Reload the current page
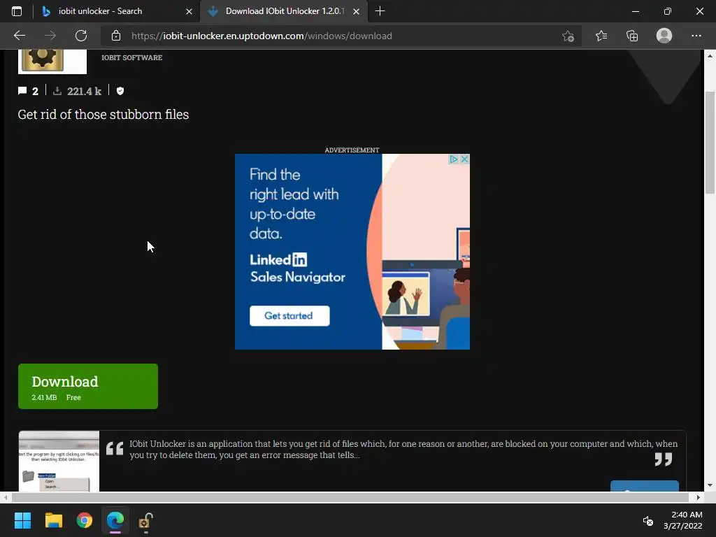Viewport: 716px width, 537px height. [x=81, y=36]
